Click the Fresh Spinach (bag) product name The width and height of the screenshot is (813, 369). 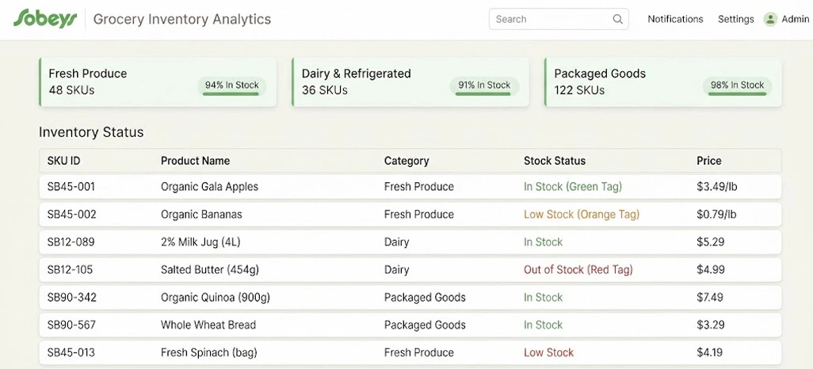click(209, 352)
